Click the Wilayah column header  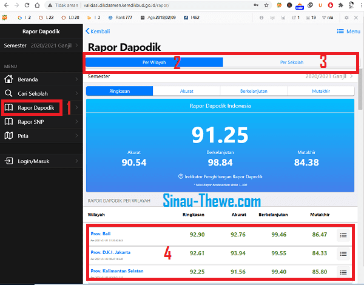point(96,215)
